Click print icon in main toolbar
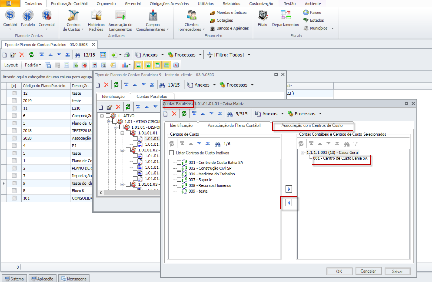This screenshot has height=282, width=432. pos(127,55)
